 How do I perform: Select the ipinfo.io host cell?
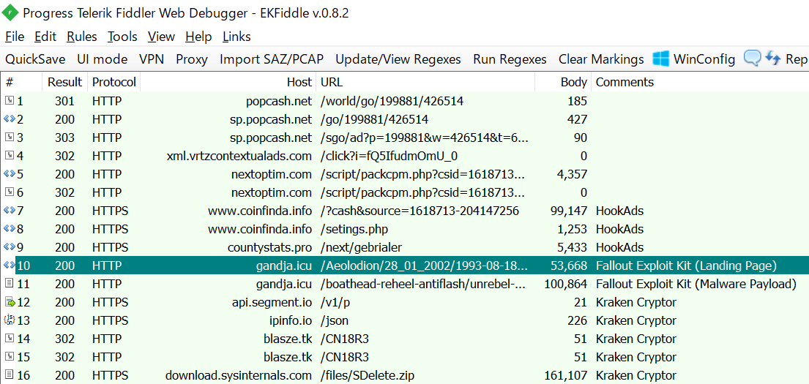pyautogui.click(x=291, y=320)
